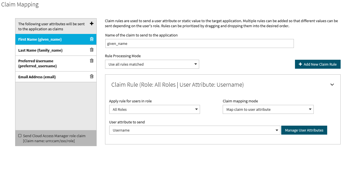Open the User attribute to send dropdown
Viewport: 358px width, 175px height.
195,130
